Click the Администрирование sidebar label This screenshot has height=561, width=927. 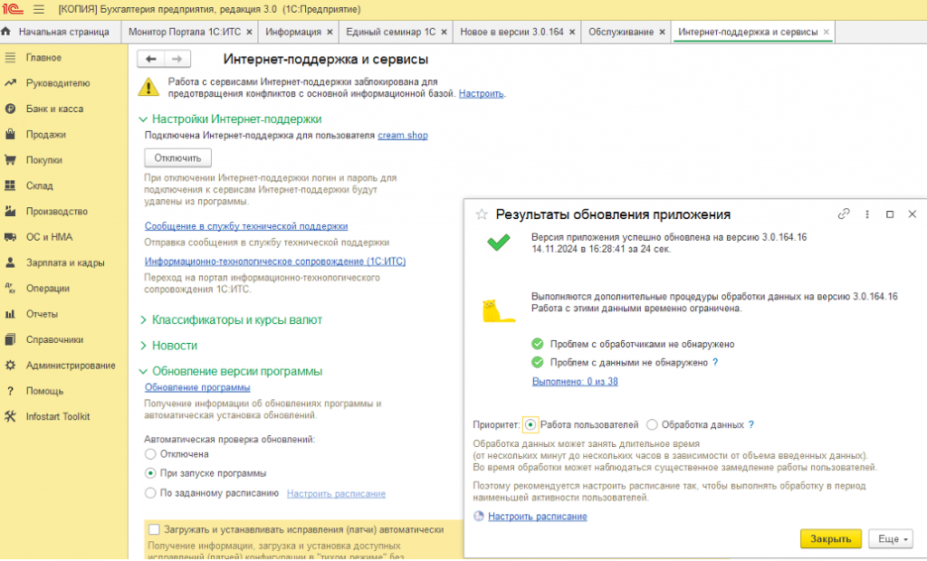(x=71, y=366)
